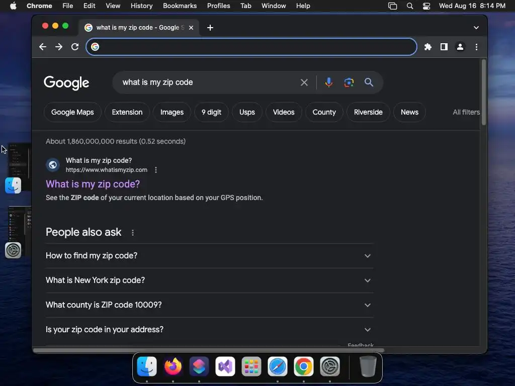The image size is (515, 386).
Task: Click the whatismyzip.com URL
Action: coord(107,170)
